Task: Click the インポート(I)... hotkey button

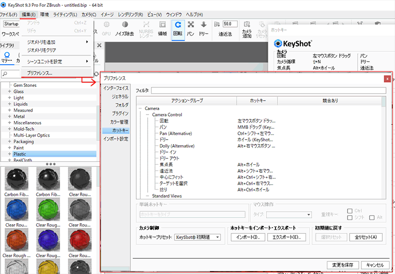Action: pos(247,237)
